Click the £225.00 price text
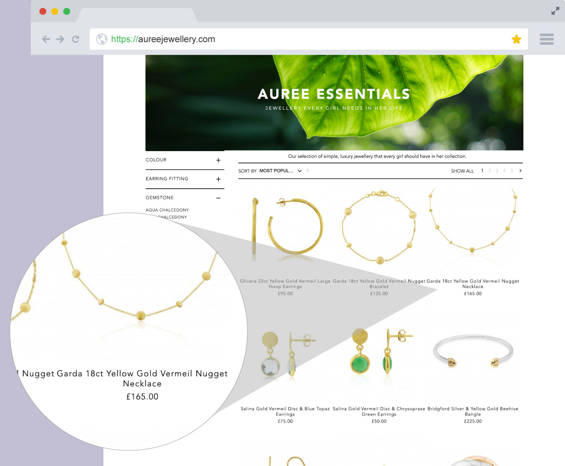This screenshot has width=565, height=466. pos(473,421)
